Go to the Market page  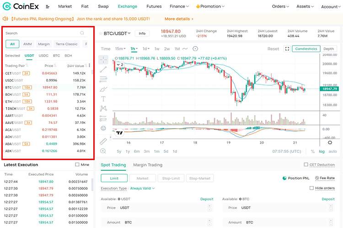click(65, 6)
